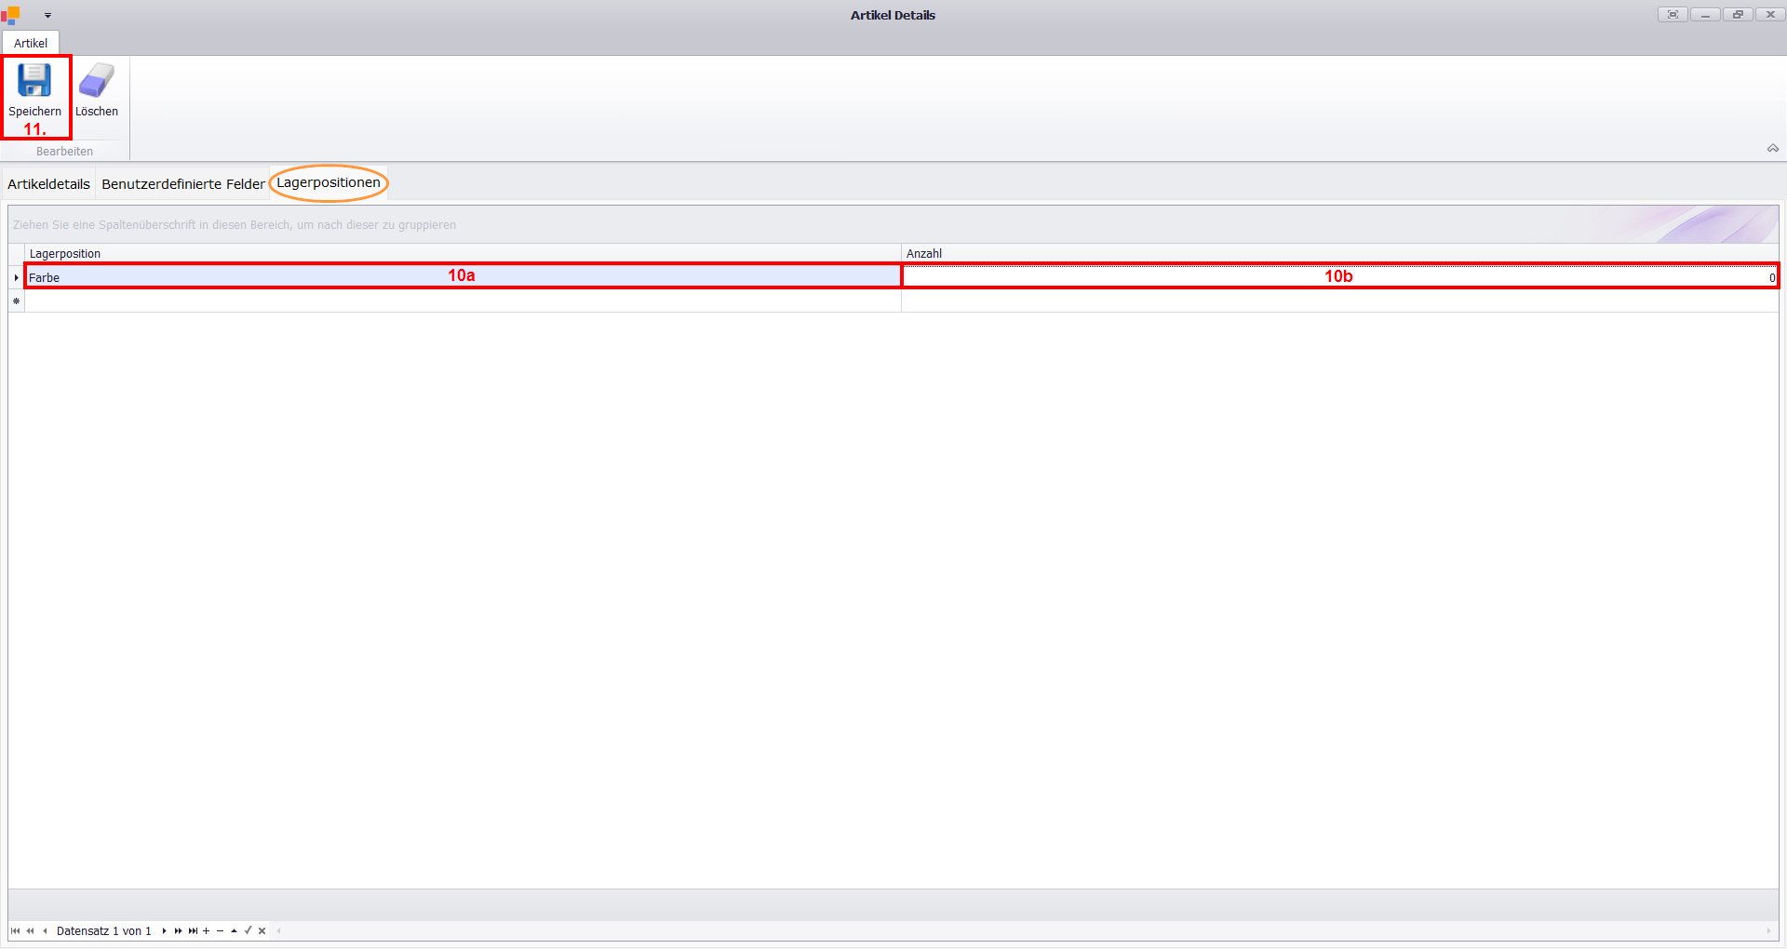
Task: Click the Farbe row indicator arrow
Action: click(x=16, y=277)
